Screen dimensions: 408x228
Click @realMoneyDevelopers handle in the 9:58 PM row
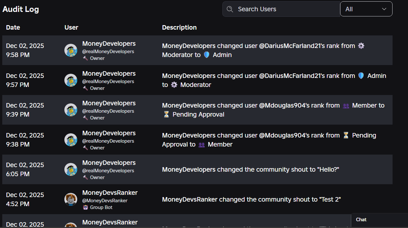pos(108,52)
